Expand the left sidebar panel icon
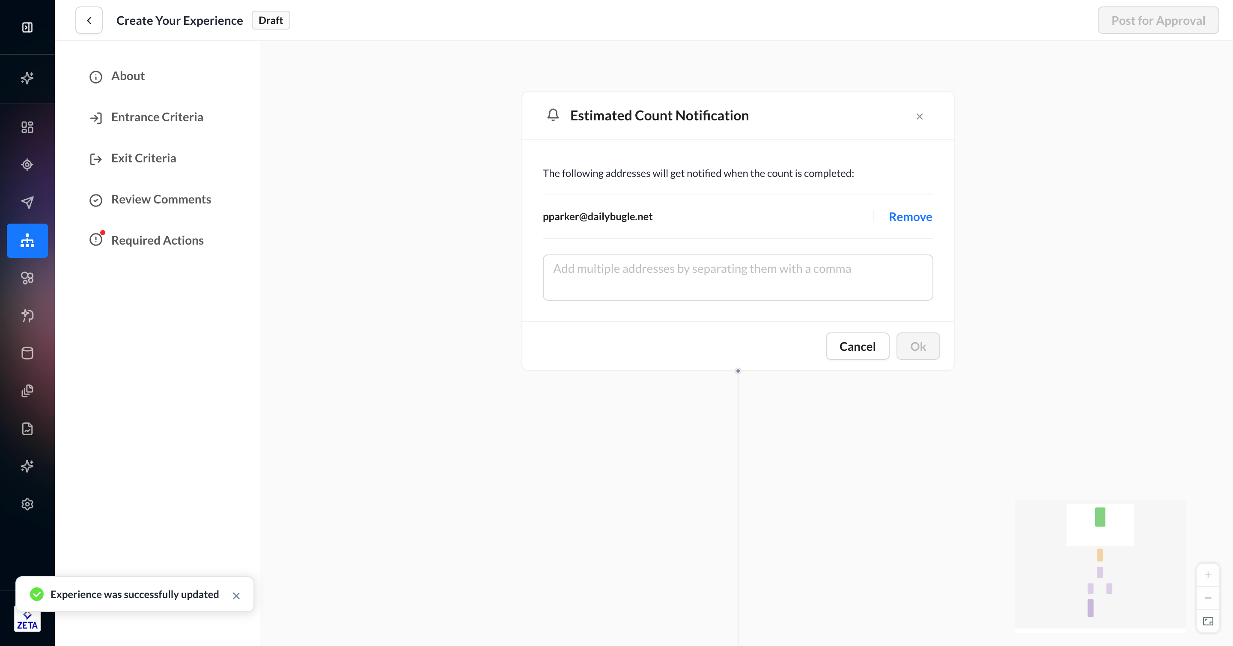This screenshot has height=646, width=1233. tap(27, 27)
